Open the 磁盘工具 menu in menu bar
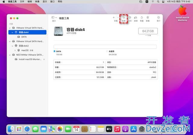The image size is (193, 135). coord(12,1)
